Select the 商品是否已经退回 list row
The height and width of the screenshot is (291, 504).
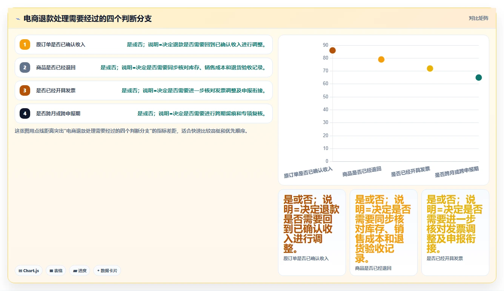pyautogui.click(x=143, y=67)
